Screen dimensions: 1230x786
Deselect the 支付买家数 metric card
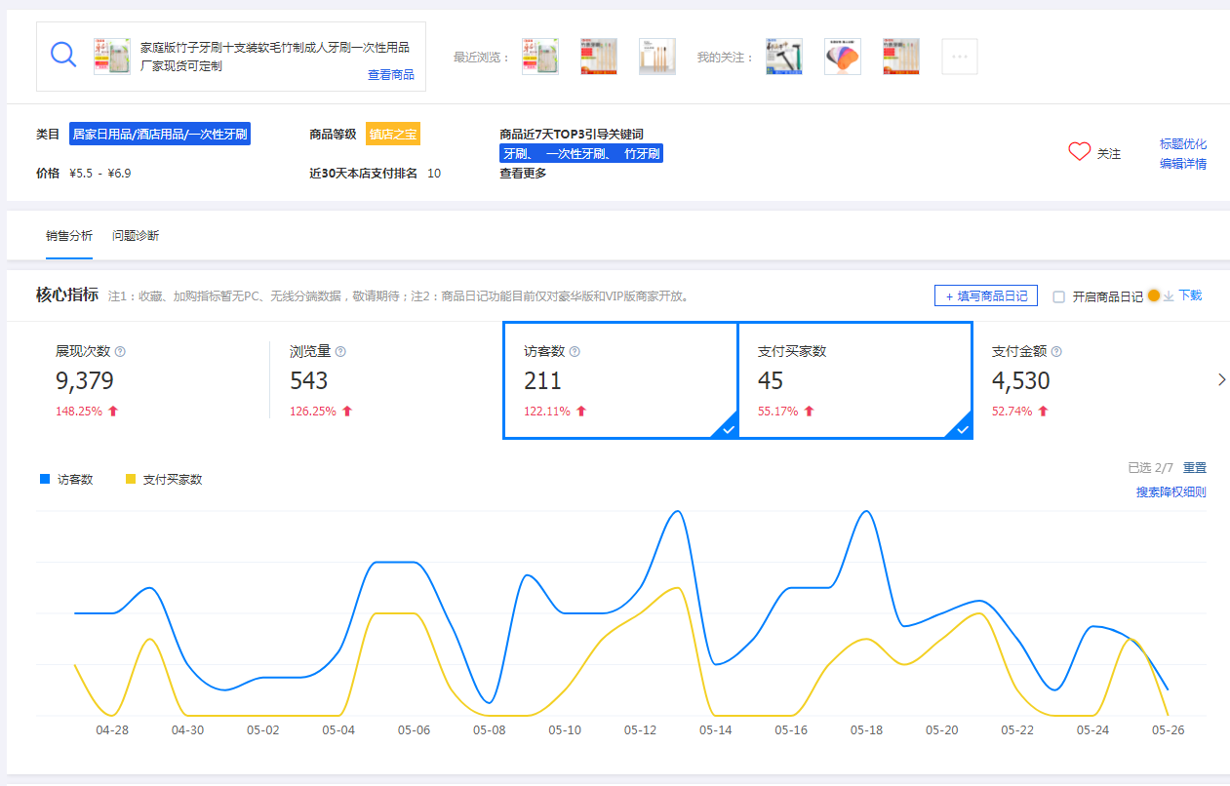pos(854,380)
